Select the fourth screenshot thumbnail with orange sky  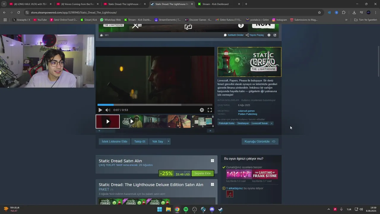click(179, 121)
